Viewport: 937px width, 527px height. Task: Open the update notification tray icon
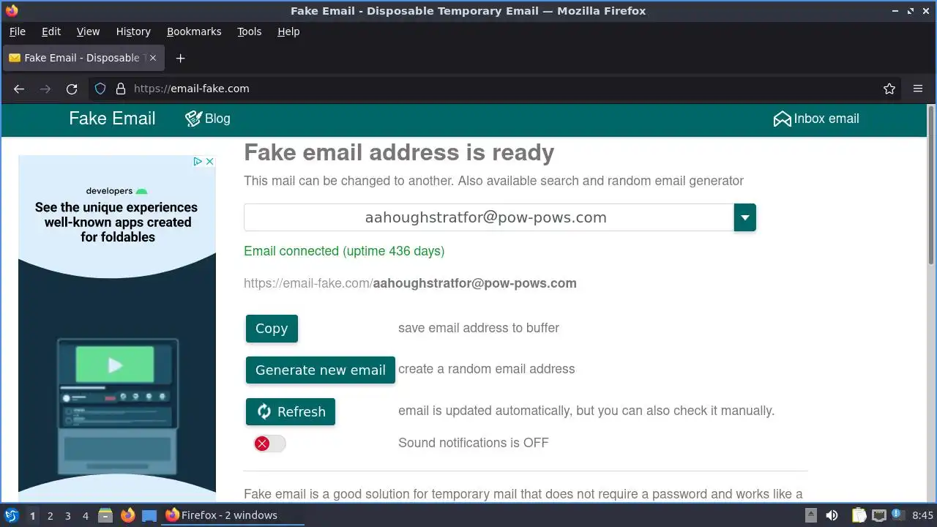click(897, 515)
